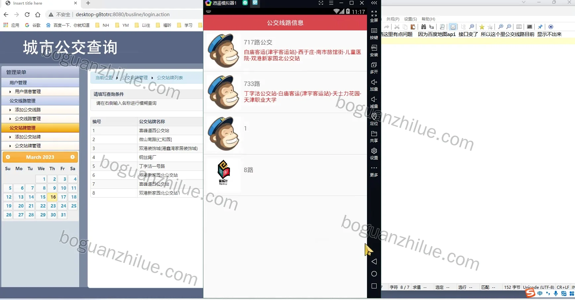Click the 喜峰道西公交站 row numbered 1
This screenshot has height=300, width=575.
tap(147, 131)
